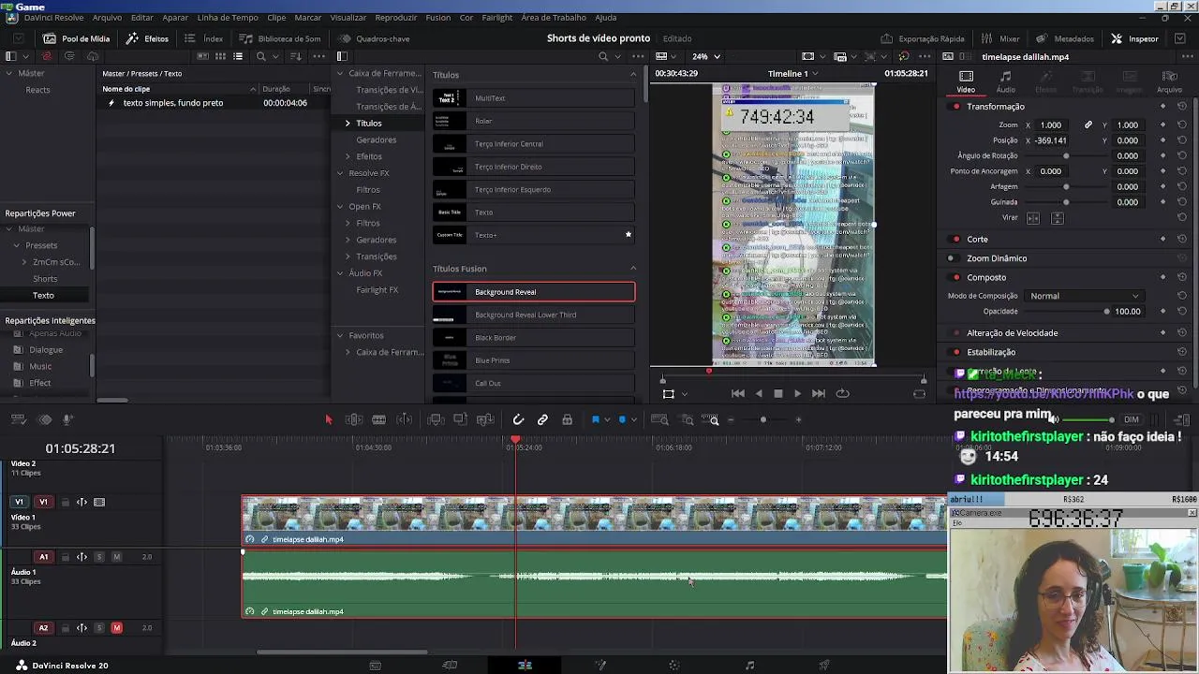Open the Linha de Tempo menu
1199x674 pixels.
point(228,18)
